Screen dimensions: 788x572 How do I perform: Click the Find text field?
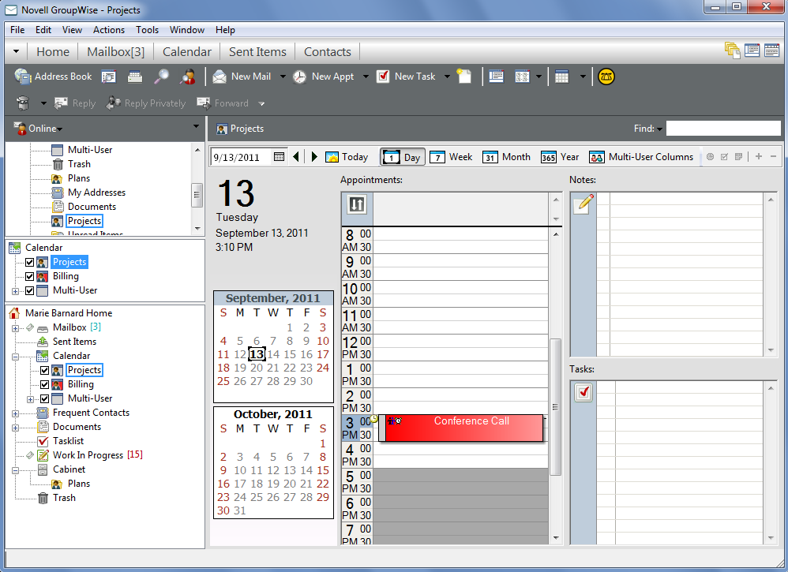723,128
